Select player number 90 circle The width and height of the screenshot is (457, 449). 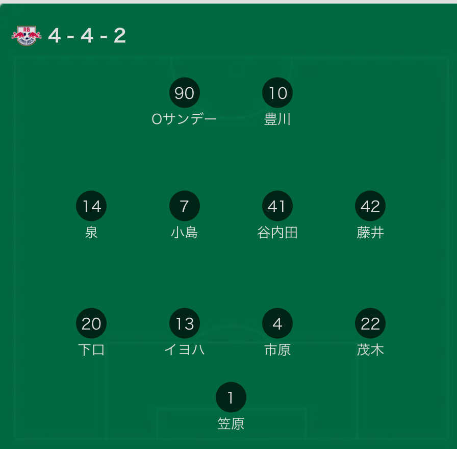[x=184, y=93]
